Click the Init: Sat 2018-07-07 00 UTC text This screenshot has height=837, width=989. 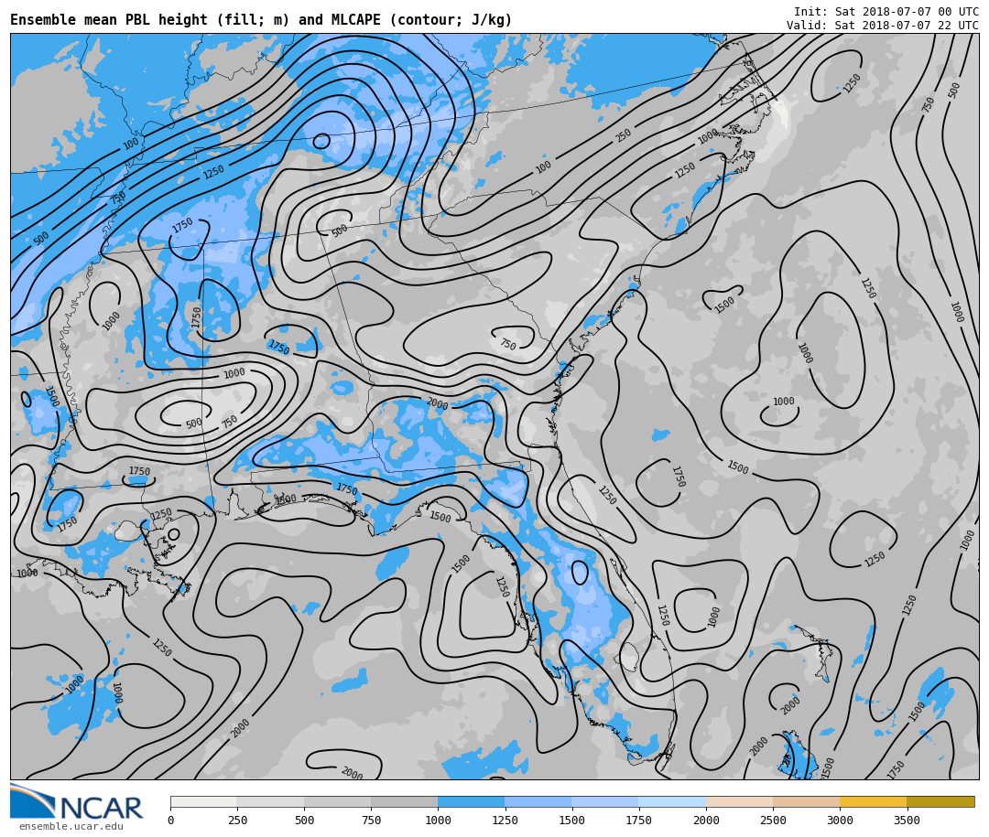point(886,11)
